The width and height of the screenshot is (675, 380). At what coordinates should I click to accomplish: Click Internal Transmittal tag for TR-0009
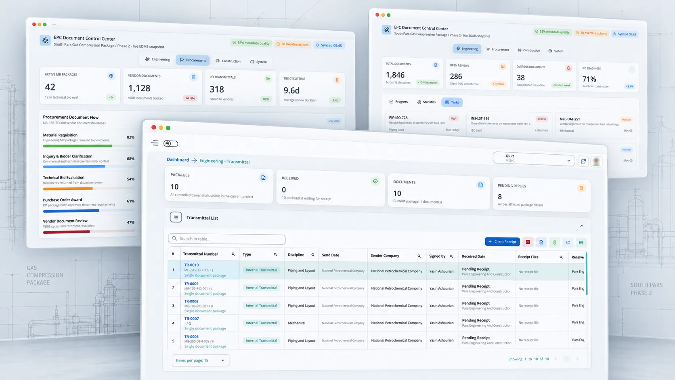click(x=261, y=288)
